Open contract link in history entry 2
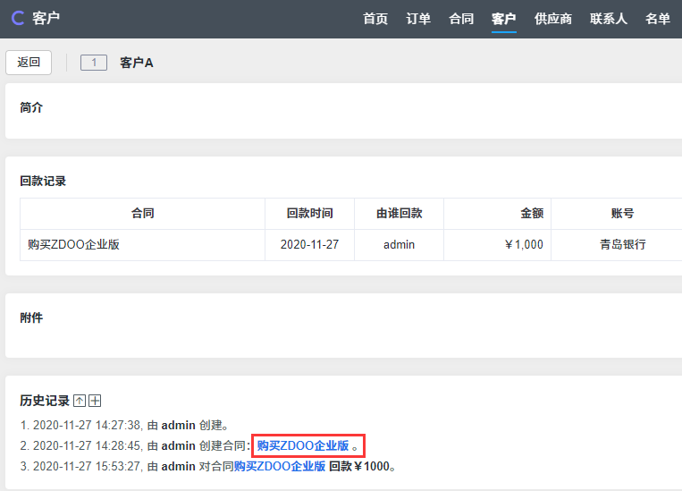The image size is (682, 491). 302,445
